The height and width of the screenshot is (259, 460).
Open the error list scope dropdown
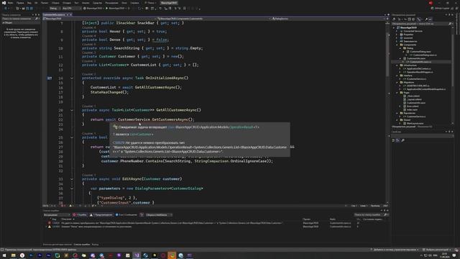[x=57, y=215]
